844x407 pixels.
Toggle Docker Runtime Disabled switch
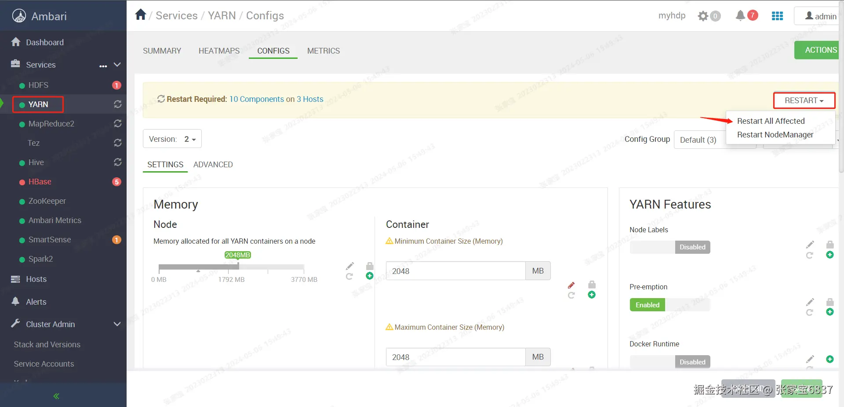(670, 362)
